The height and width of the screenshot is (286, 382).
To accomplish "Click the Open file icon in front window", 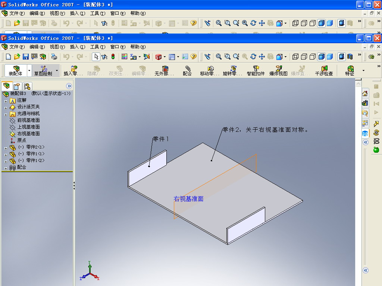I will [x=17, y=57].
